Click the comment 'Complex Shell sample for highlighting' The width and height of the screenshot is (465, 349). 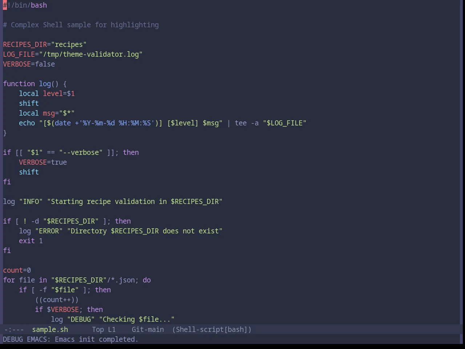(85, 25)
